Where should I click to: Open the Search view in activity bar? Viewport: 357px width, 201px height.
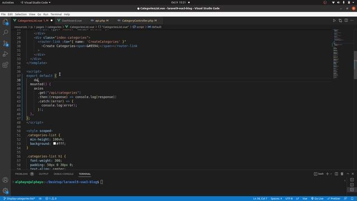click(x=6, y=32)
